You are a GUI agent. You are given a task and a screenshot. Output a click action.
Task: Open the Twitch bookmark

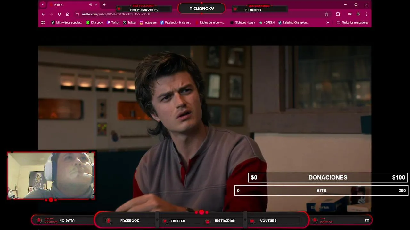[113, 22]
